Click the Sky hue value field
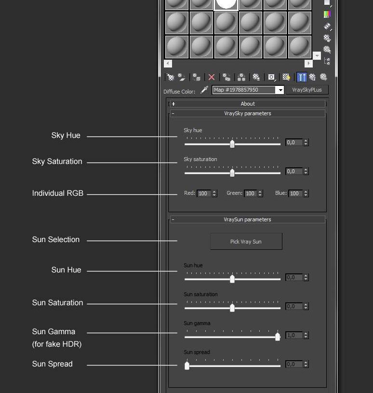The image size is (373, 393). coord(294,142)
